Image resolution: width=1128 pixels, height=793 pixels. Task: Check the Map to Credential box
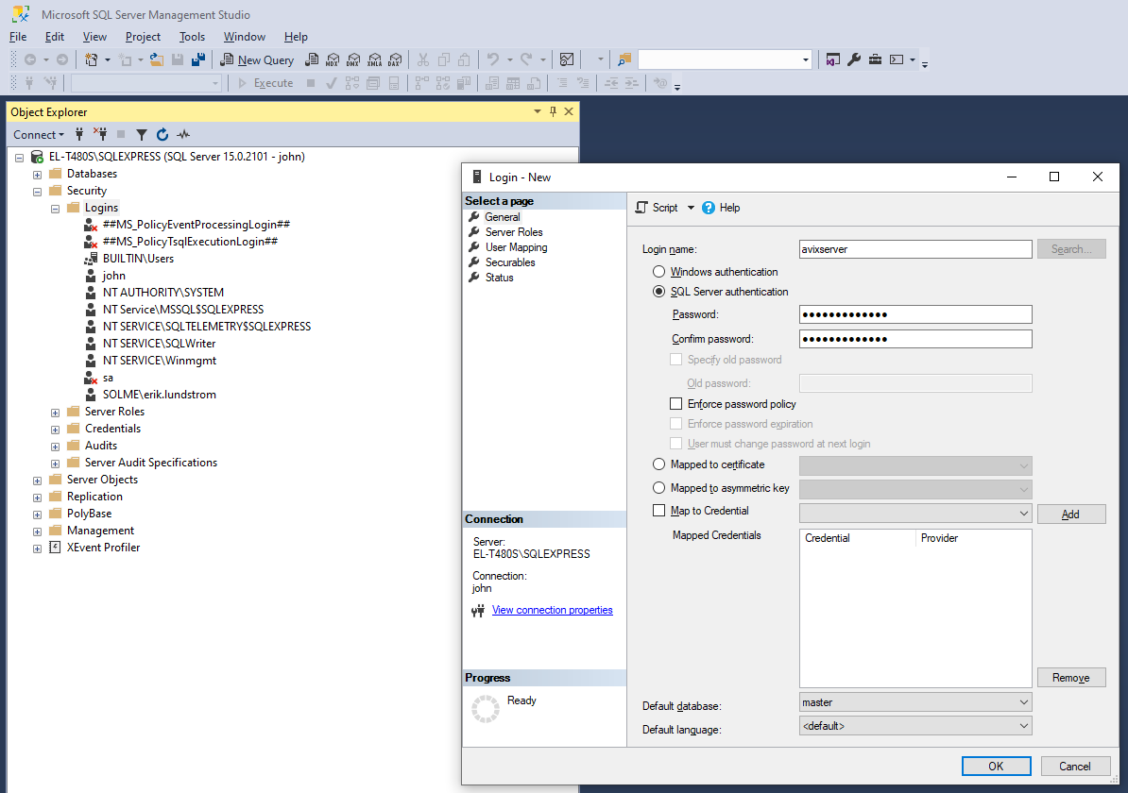[659, 511]
